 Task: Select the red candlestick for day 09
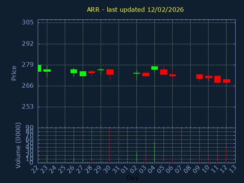199,78
